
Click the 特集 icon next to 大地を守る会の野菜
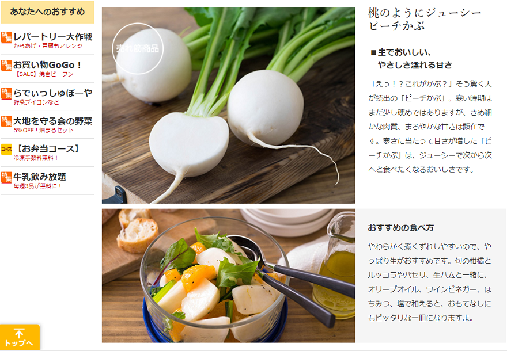(6, 121)
